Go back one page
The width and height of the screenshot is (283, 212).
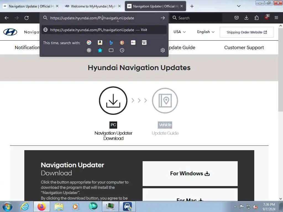7,18
